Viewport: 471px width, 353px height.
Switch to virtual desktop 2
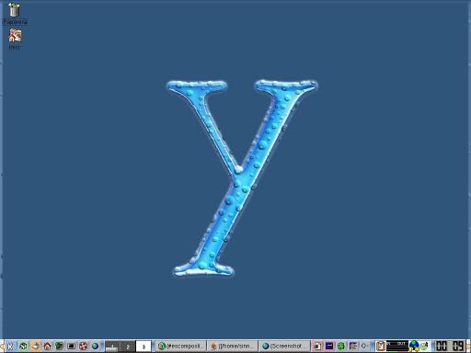pyautogui.click(x=128, y=347)
